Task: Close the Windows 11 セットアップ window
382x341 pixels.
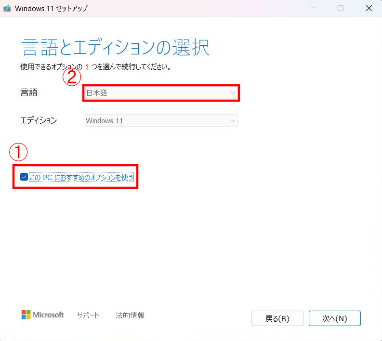Action: click(369, 8)
